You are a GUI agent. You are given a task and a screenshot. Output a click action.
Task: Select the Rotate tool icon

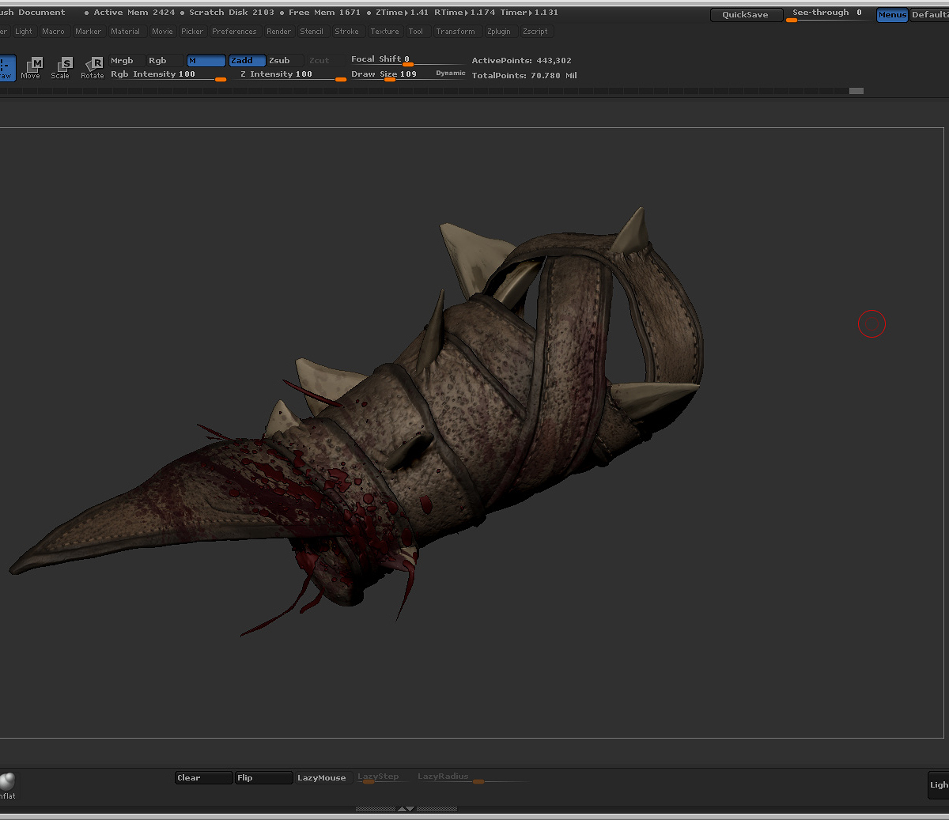pos(93,67)
